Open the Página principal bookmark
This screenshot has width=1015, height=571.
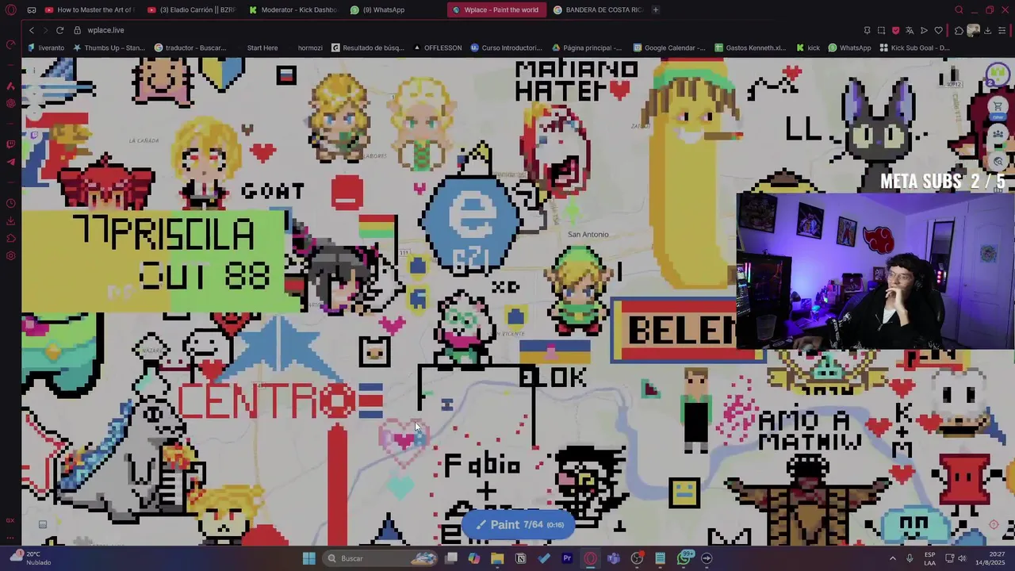click(x=587, y=48)
